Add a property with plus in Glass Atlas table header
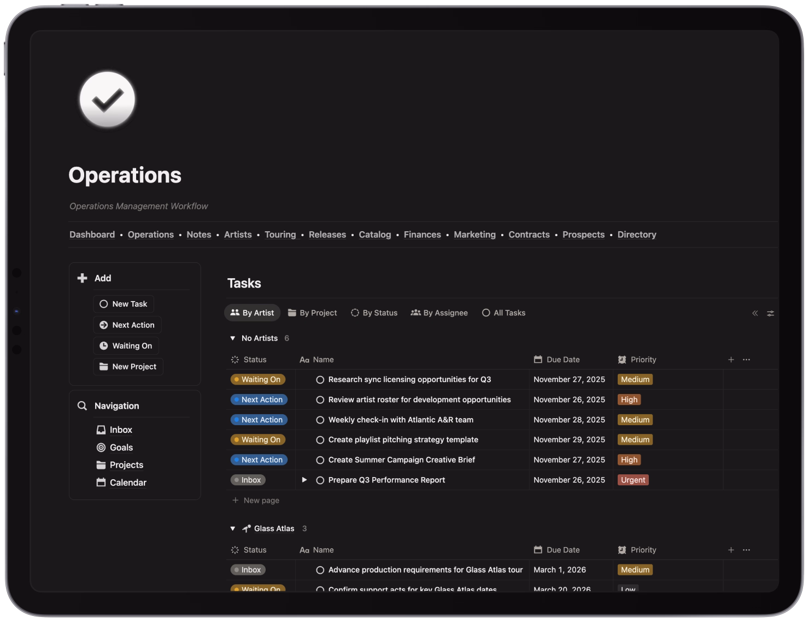 click(731, 550)
